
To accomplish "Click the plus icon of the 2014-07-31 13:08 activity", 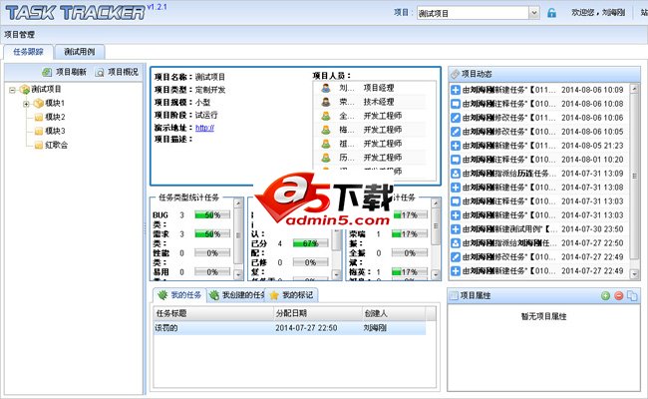I will point(456,188).
